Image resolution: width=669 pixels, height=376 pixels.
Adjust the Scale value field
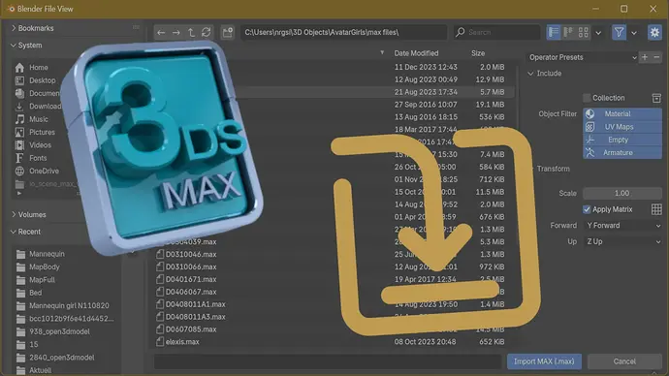click(x=622, y=194)
